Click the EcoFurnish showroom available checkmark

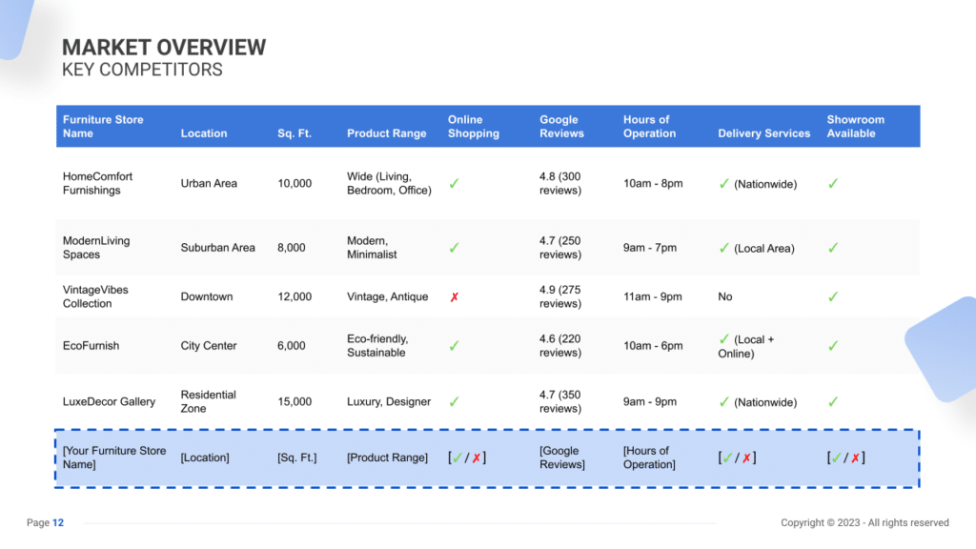(x=833, y=345)
